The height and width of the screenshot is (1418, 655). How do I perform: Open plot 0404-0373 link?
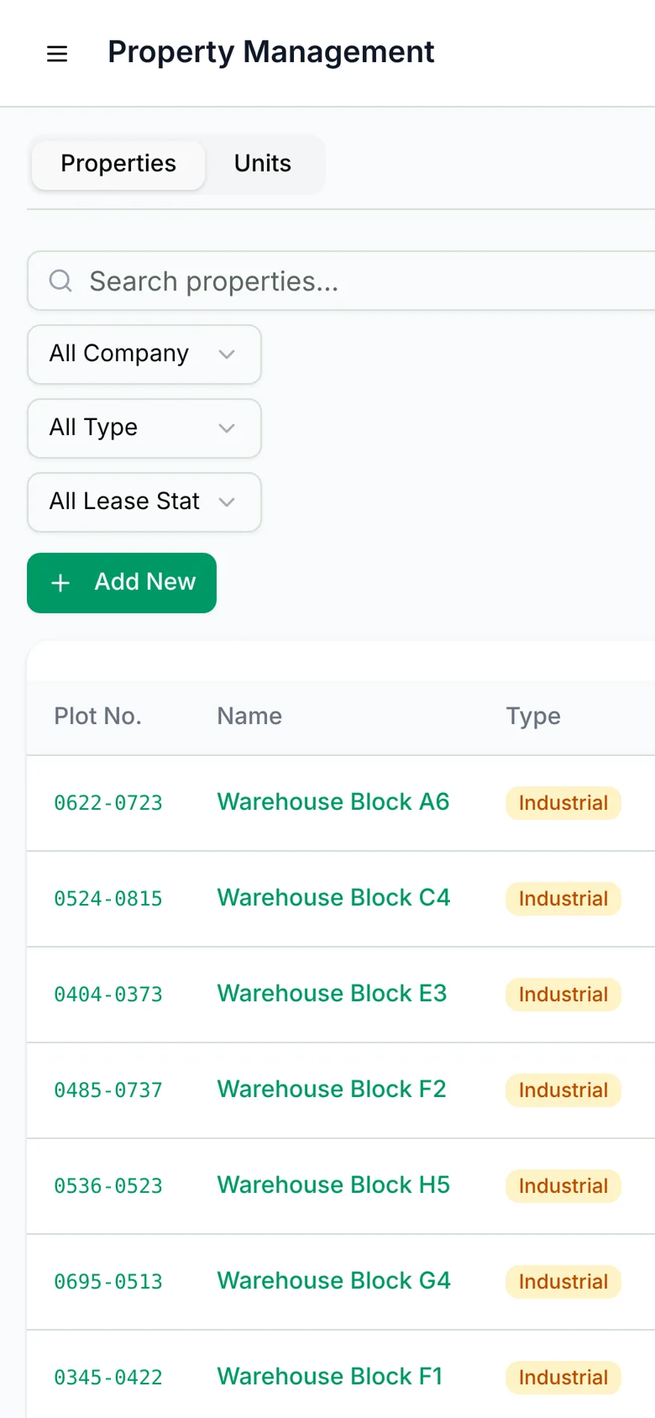pyautogui.click(x=108, y=995)
